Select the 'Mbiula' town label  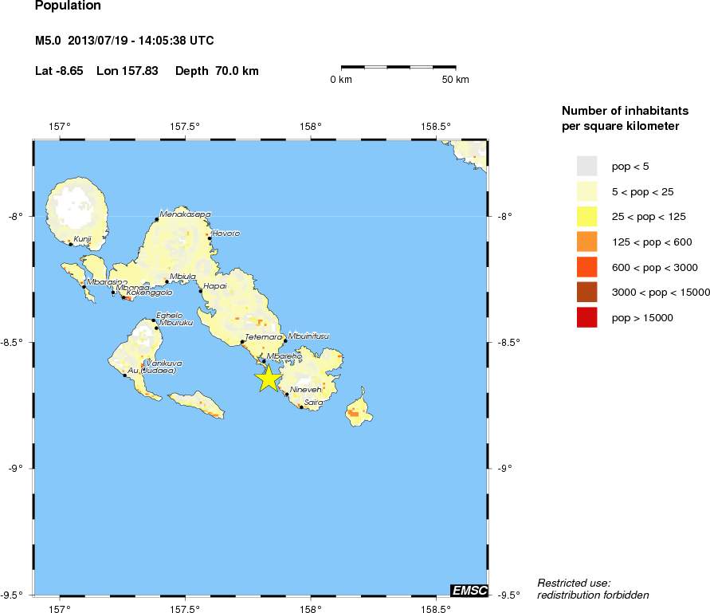pyautogui.click(x=183, y=277)
